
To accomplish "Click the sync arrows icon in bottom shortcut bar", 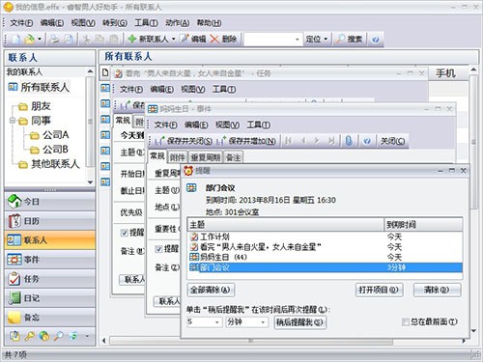I will [x=73, y=336].
